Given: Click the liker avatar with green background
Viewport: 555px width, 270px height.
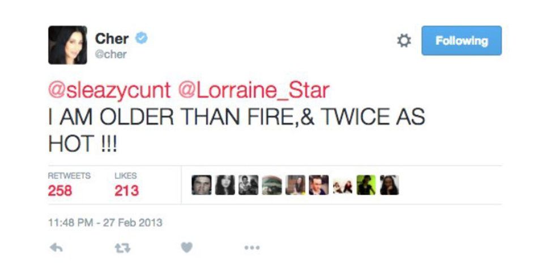Looking at the screenshot, I should tap(366, 185).
